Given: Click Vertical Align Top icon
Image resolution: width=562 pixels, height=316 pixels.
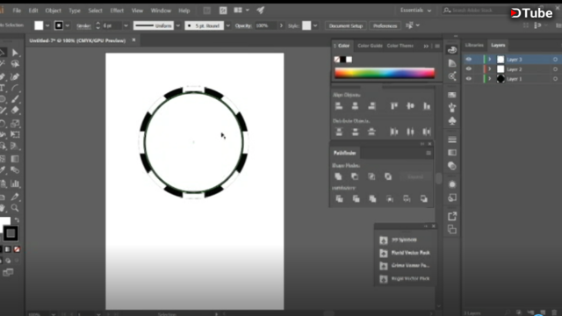Looking at the screenshot, I should 394,106.
